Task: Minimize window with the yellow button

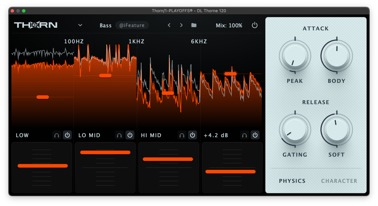Action: (x=18, y=11)
